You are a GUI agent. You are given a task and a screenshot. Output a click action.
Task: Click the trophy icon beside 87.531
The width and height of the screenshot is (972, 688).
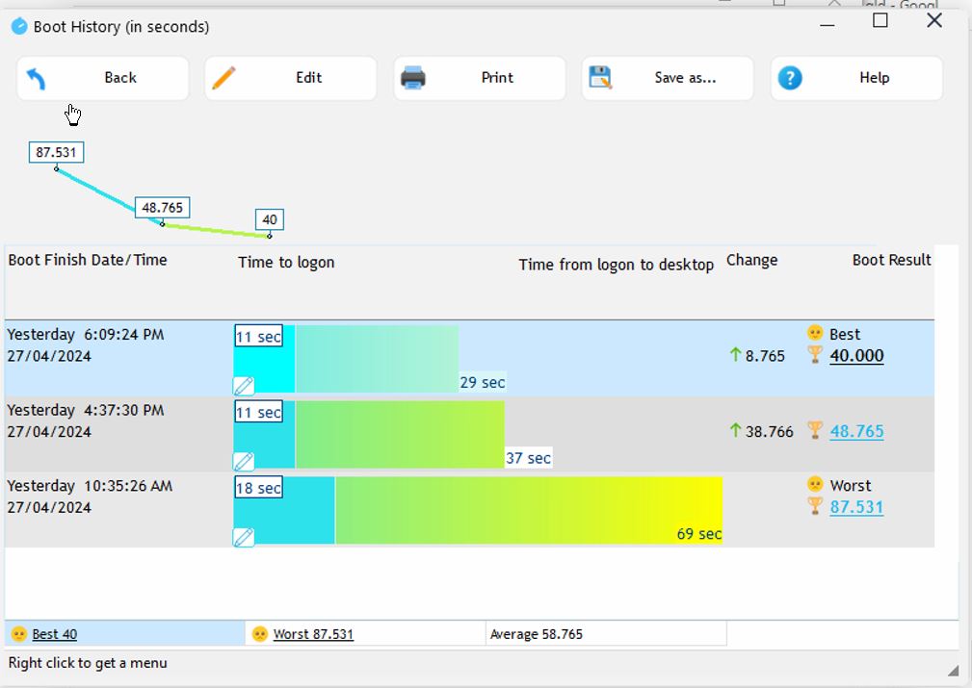coord(815,506)
